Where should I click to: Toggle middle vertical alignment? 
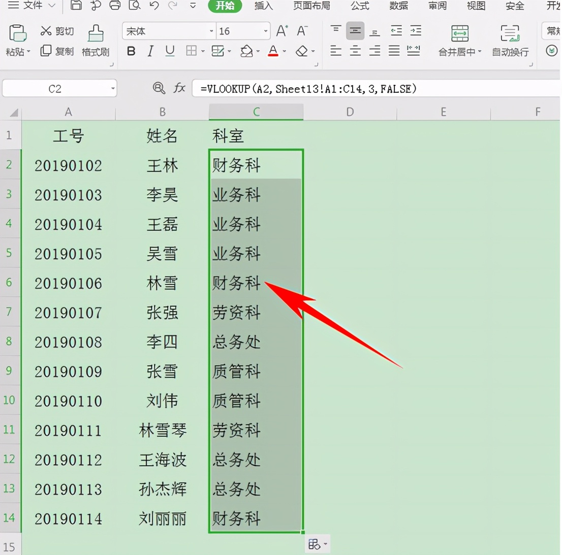(355, 31)
